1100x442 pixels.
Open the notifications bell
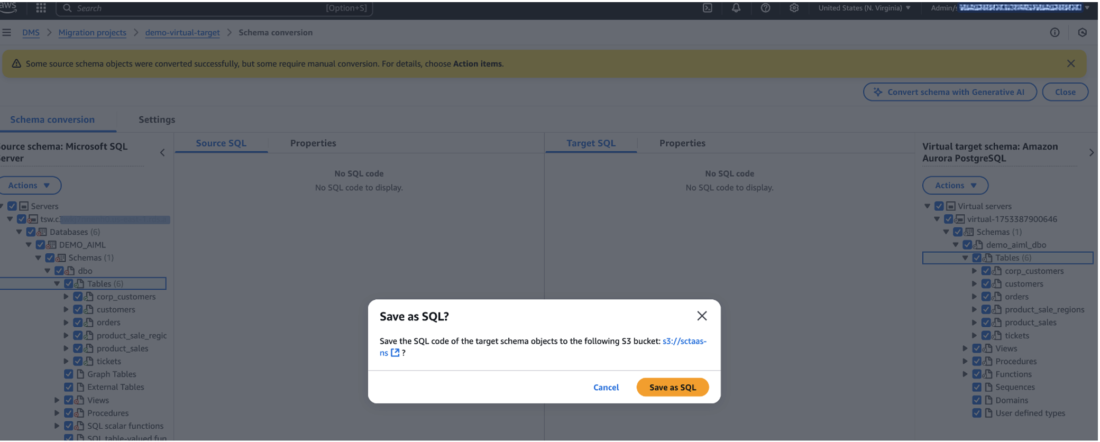pyautogui.click(x=736, y=8)
